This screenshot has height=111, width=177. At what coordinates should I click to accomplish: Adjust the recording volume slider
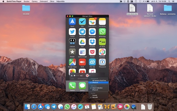77,75
